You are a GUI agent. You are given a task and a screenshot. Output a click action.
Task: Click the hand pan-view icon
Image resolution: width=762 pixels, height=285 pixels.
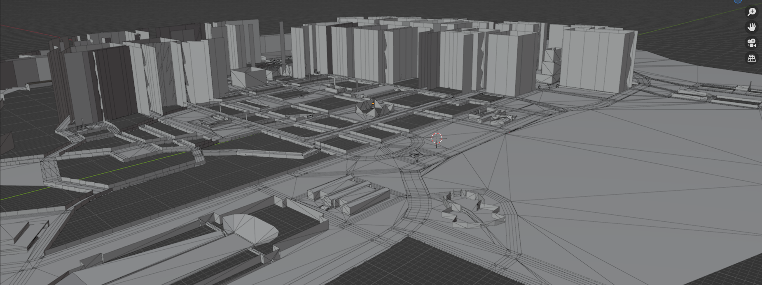(752, 28)
